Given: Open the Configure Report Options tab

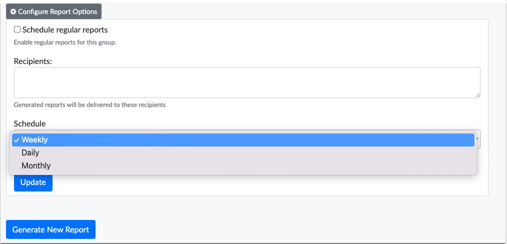Looking at the screenshot, I should tap(54, 11).
